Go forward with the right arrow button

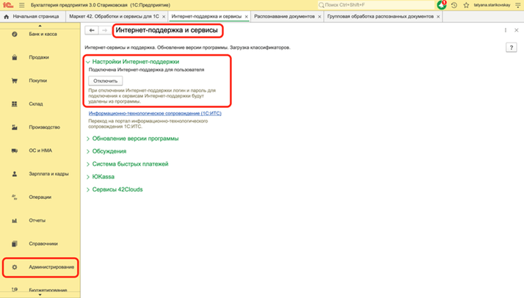click(105, 30)
